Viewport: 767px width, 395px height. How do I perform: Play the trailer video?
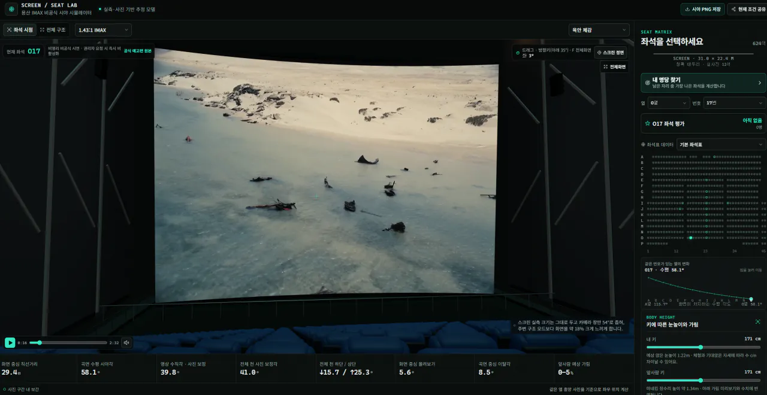tap(10, 342)
